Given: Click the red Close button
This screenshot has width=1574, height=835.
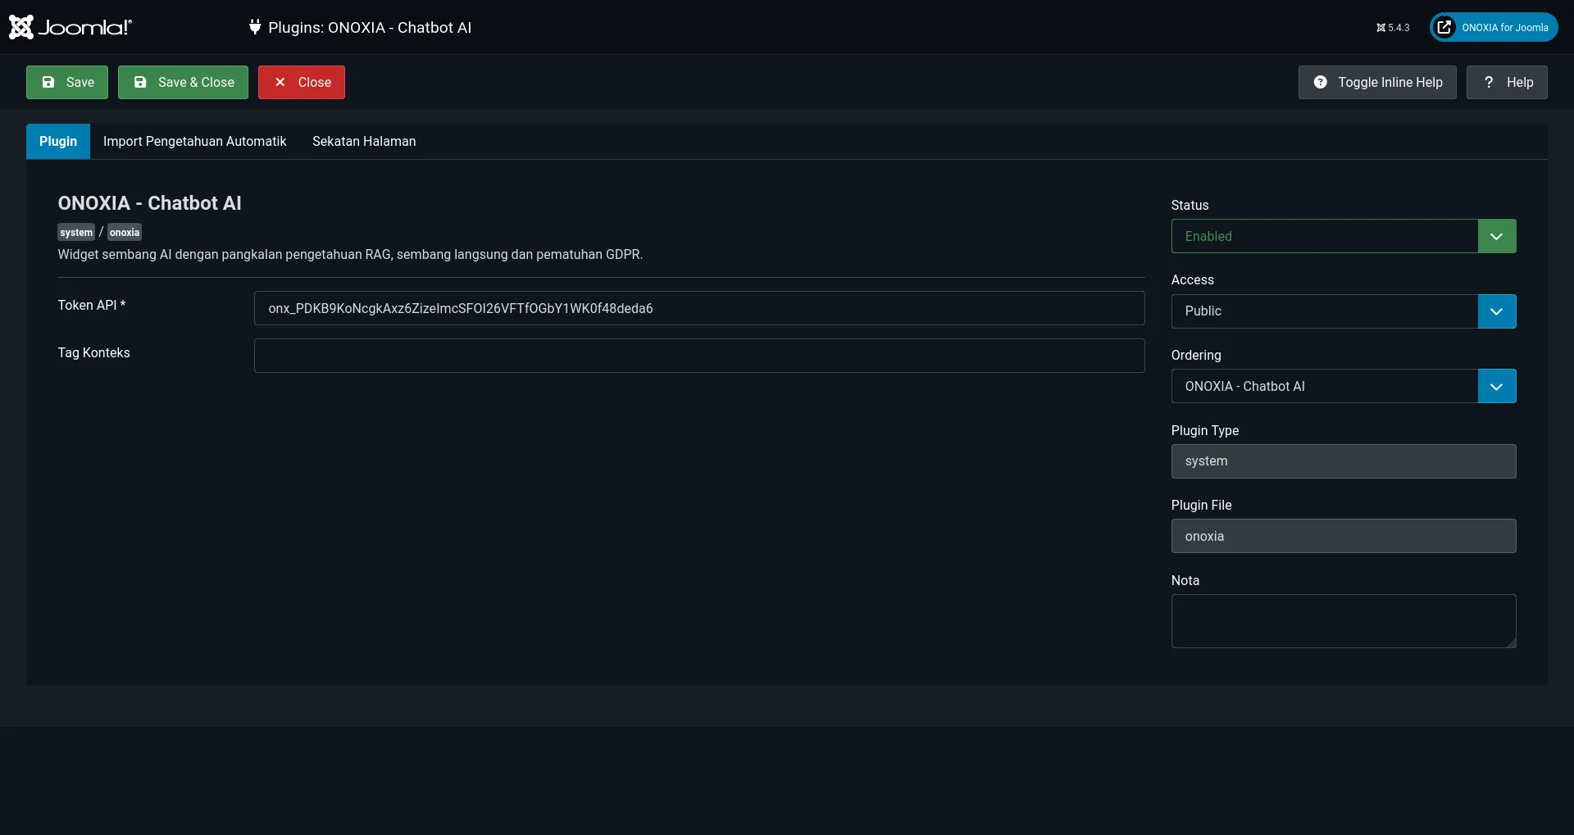Looking at the screenshot, I should (x=302, y=82).
